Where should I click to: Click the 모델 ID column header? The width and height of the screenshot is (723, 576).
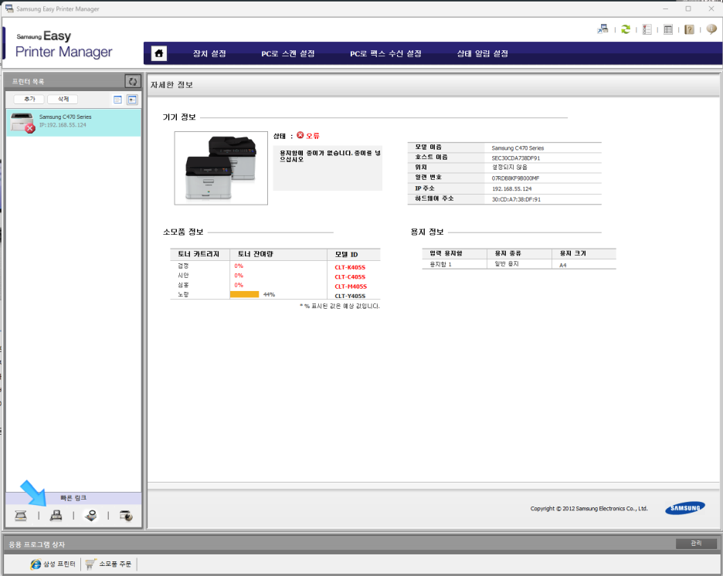(x=346, y=254)
